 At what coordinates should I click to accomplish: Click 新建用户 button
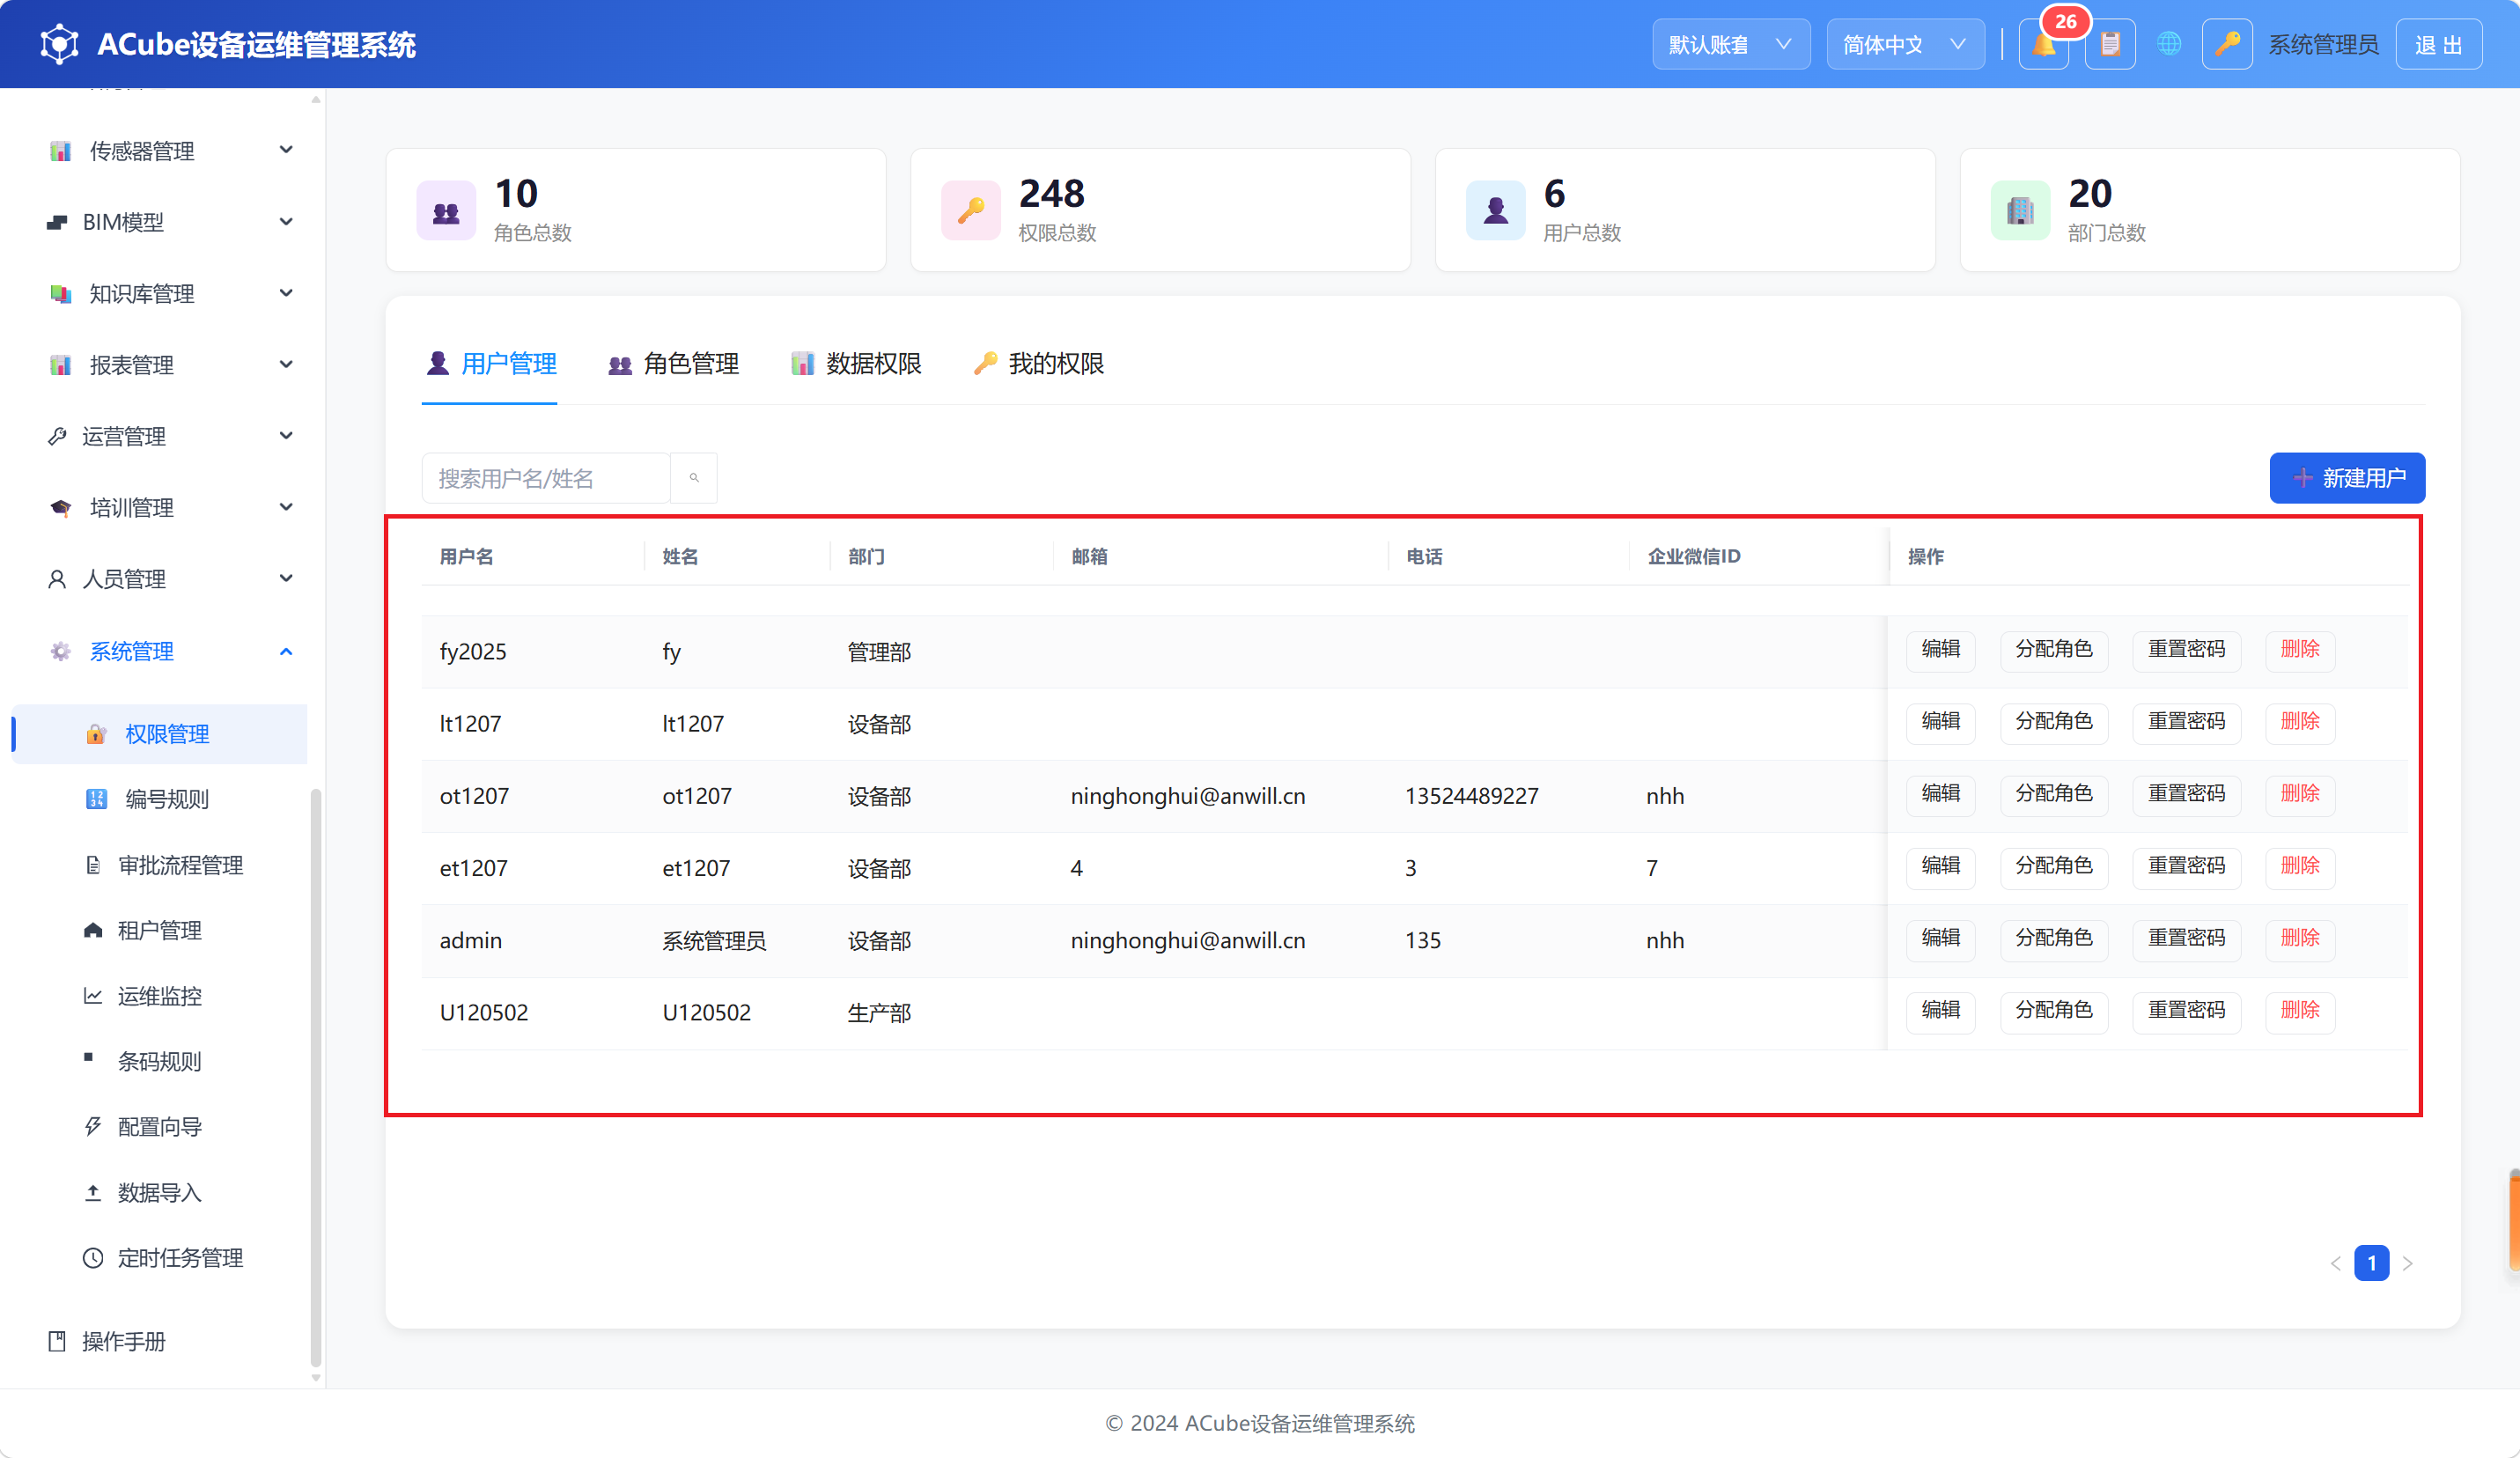tap(2346, 478)
